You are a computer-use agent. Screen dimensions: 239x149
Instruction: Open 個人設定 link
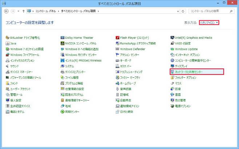coord(16,100)
